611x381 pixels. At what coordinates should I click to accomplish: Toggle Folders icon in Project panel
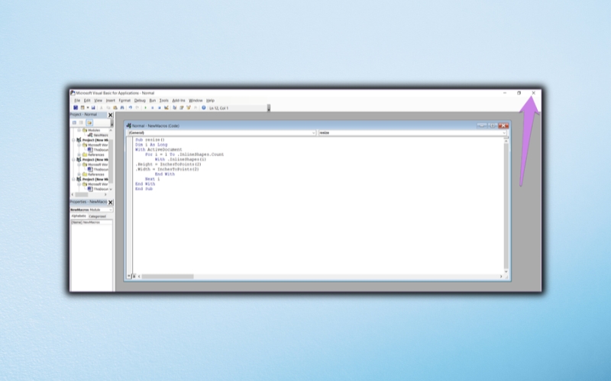tap(89, 123)
